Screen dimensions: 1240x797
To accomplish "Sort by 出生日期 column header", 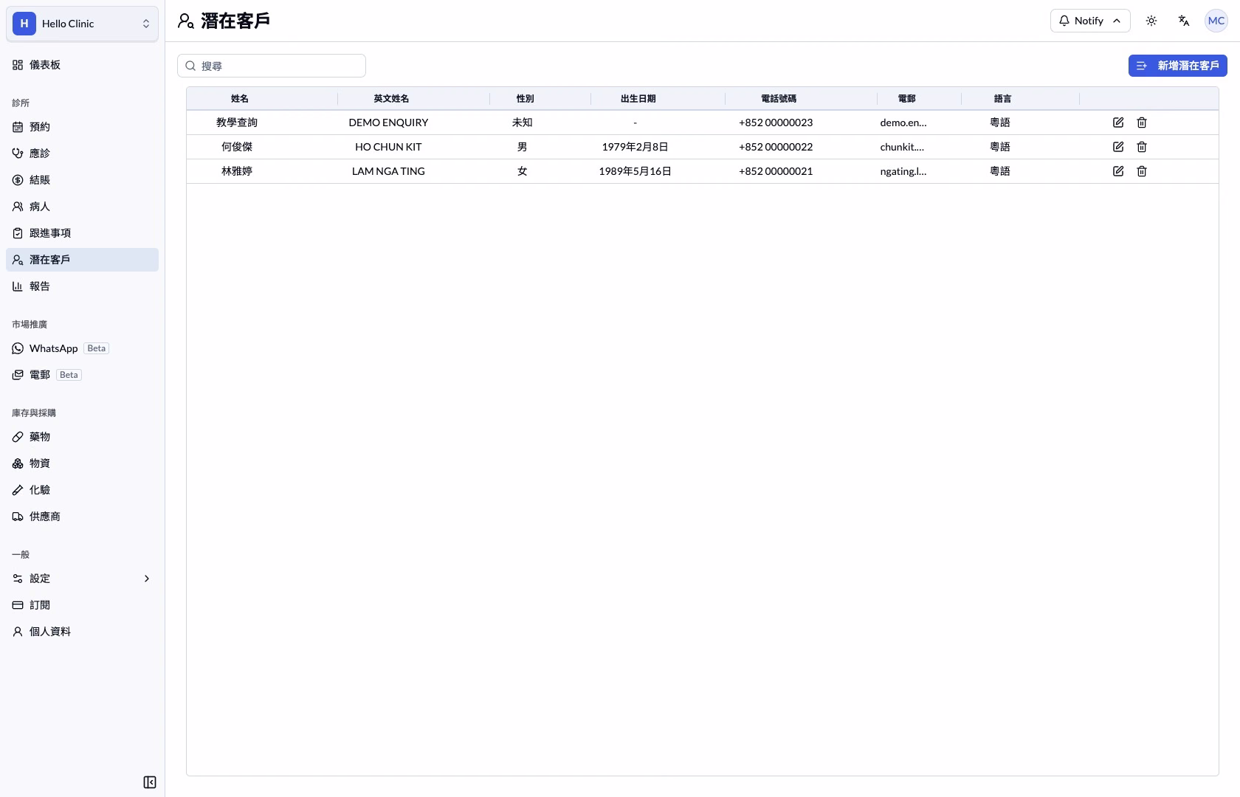I will [x=638, y=99].
